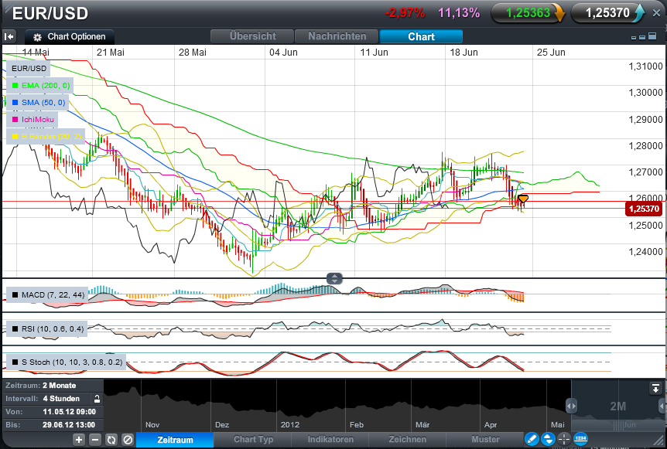
Task: Click the 18 Jun date axis label
Action: click(x=463, y=53)
